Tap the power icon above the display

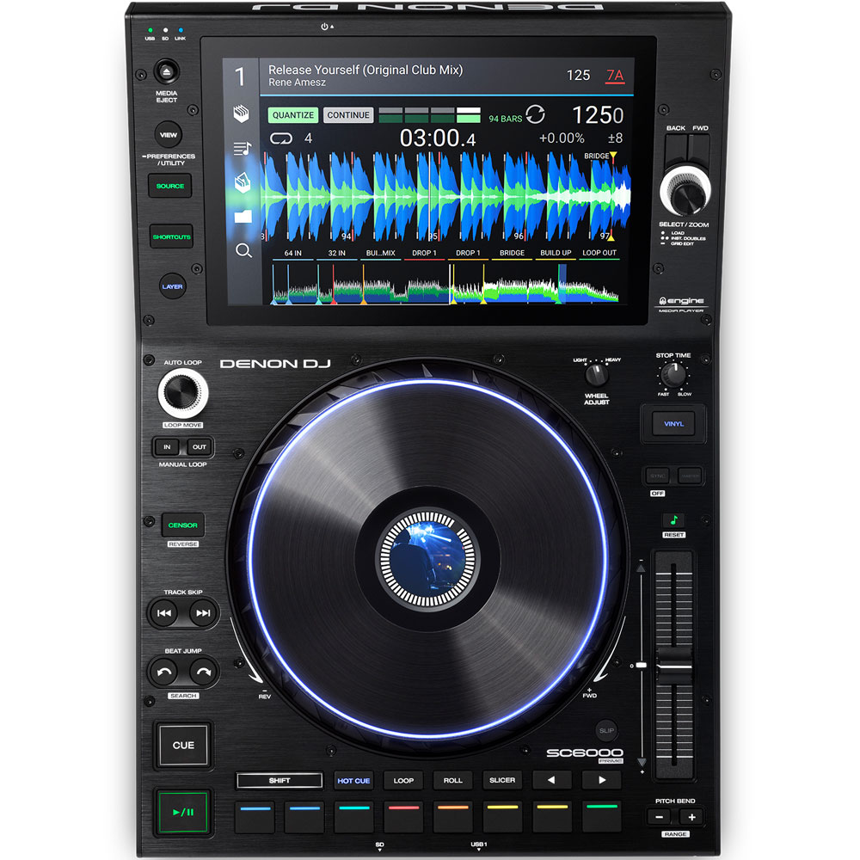pos(326,27)
